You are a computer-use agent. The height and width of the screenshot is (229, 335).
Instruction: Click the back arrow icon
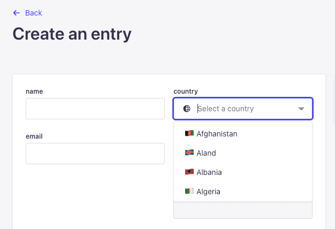[x=17, y=13]
